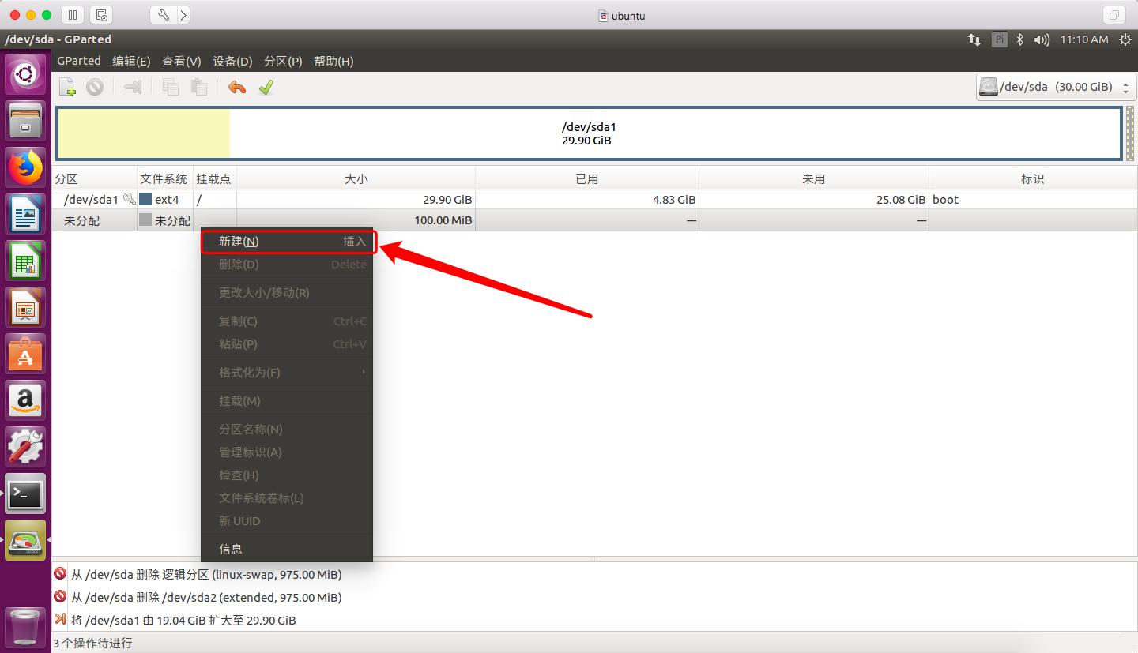Viewport: 1138px width, 653px height.
Task: Open the system gear menu icon
Action: click(1125, 39)
